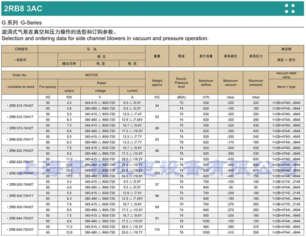
Task: Click order number 2RB 810-7AH07
Action: [x=20, y=105]
